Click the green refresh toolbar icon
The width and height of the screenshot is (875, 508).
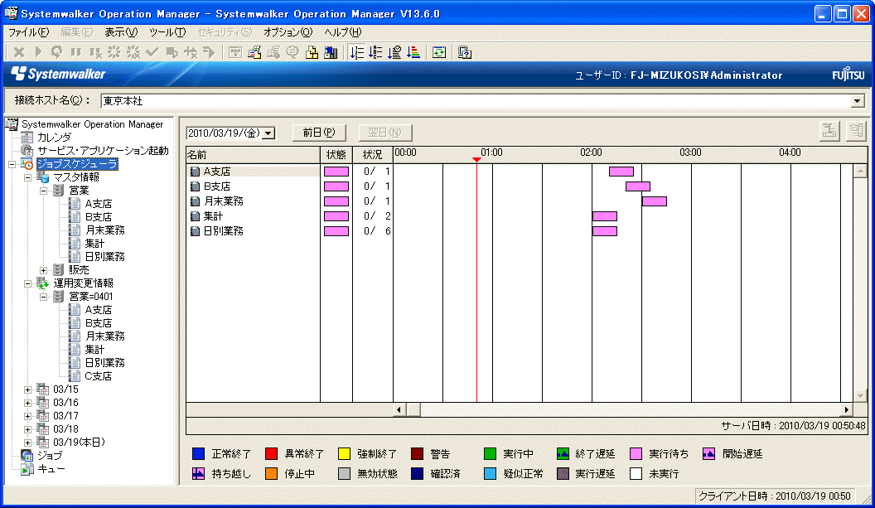pos(439,52)
